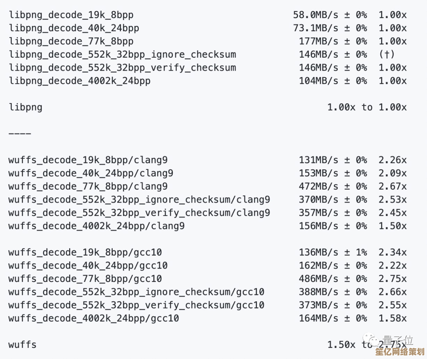Click the 486MB/s speed value

[318, 278]
